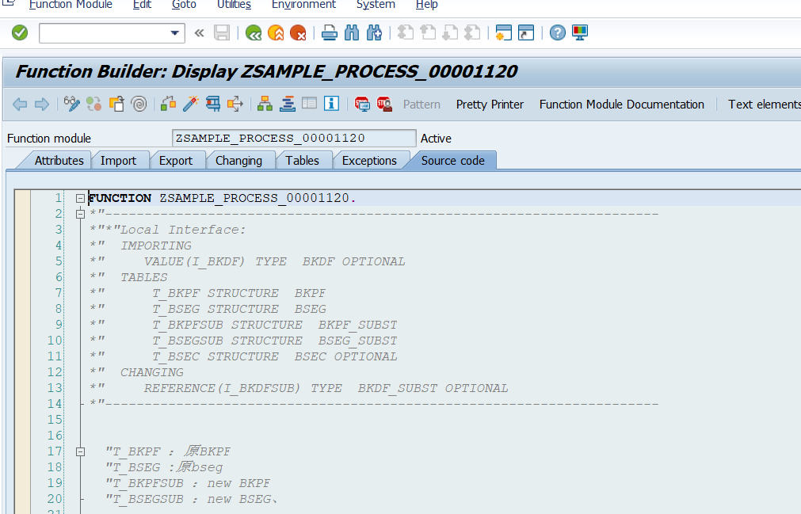Collapse command field with double-chevron icon

pos(199,33)
